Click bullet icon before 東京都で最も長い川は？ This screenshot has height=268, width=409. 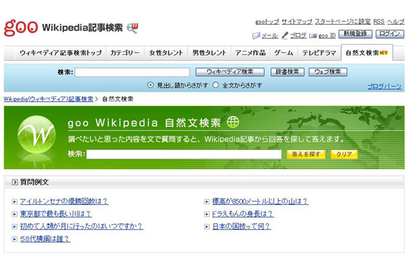pyautogui.click(x=15, y=214)
